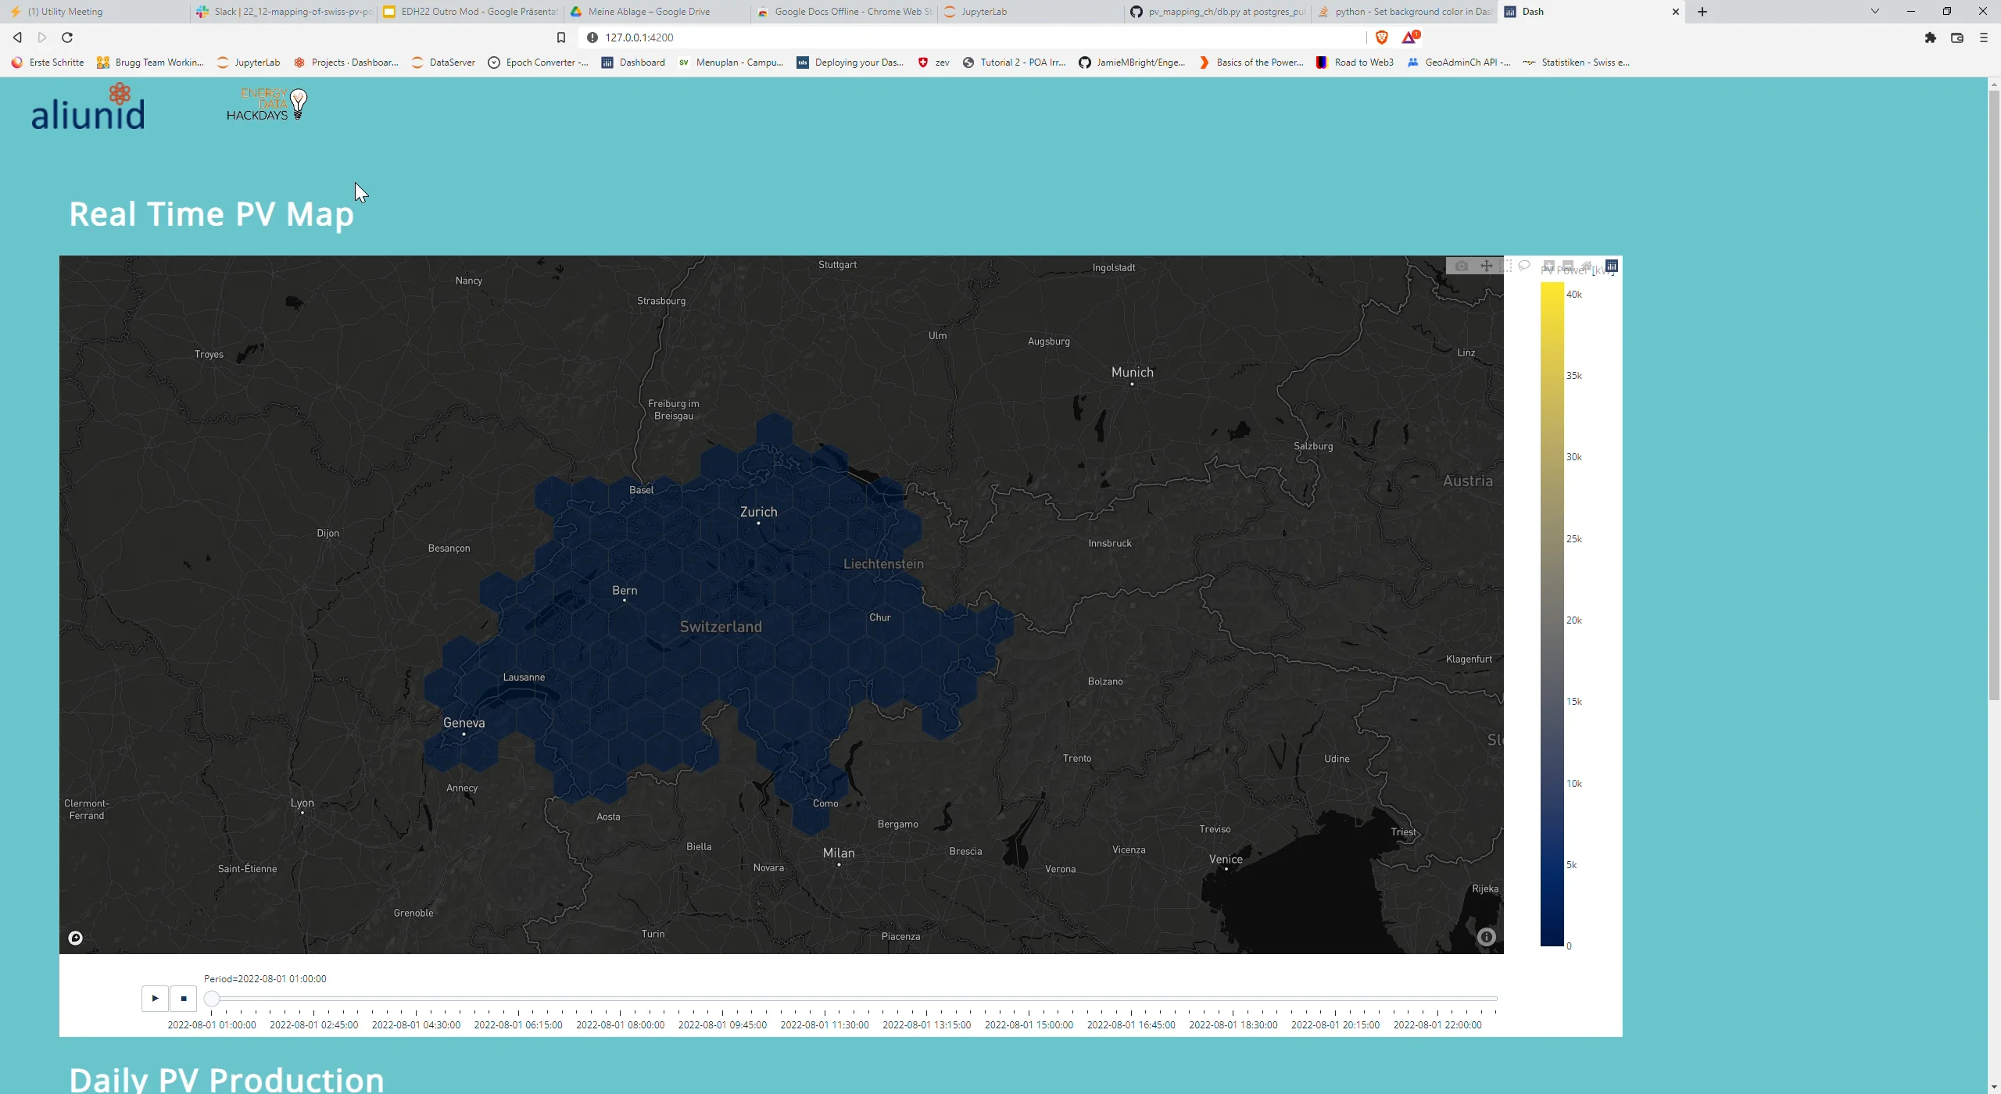Viewport: 2001px width, 1094px height.
Task: Zoom in on the map with the plus icon
Action: 1549,266
